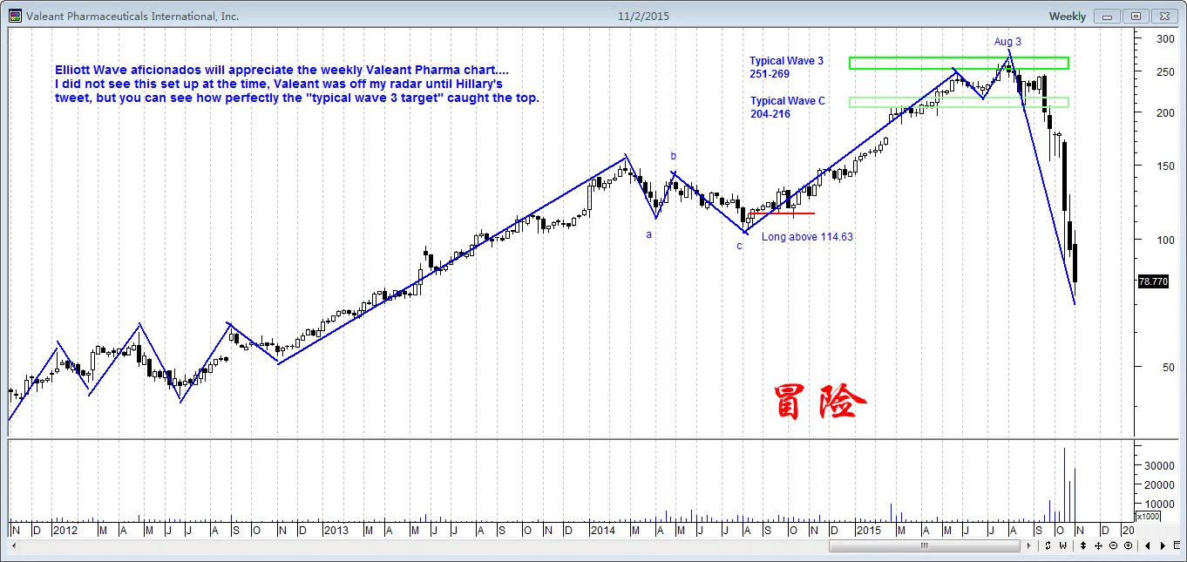Click the W weekly interval icon

click(1063, 545)
